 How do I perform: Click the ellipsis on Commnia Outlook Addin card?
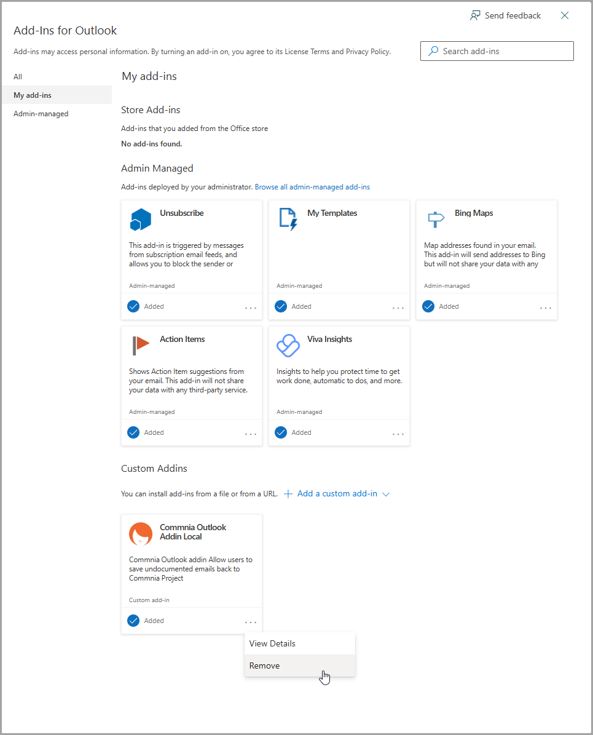[251, 622]
